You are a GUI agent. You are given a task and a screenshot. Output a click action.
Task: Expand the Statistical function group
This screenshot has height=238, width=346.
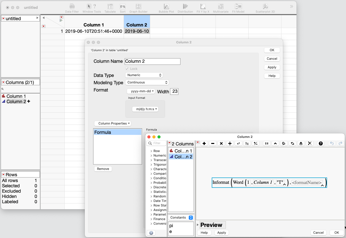pos(151,192)
